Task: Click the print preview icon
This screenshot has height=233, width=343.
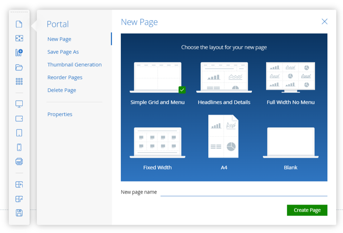Action: (20, 161)
